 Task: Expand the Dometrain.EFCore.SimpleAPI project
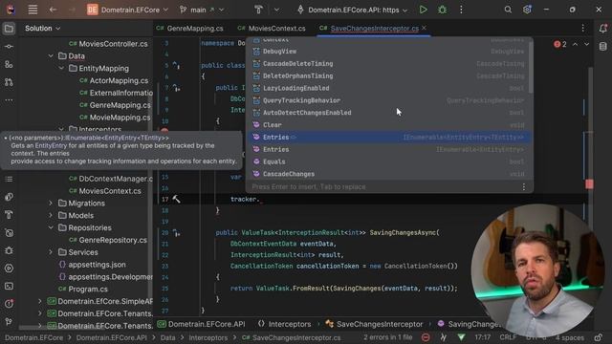coord(40,301)
